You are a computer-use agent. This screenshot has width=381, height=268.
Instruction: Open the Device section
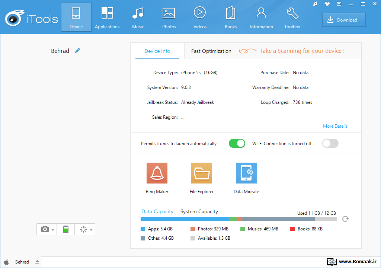point(76,17)
